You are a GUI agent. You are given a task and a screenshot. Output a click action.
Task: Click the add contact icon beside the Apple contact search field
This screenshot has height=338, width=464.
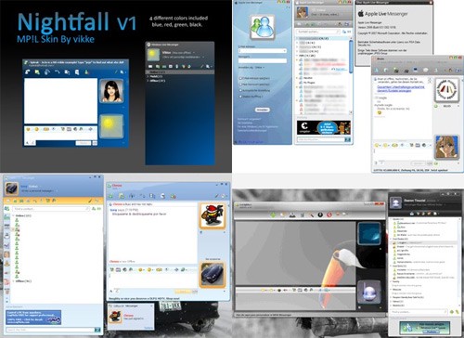(344, 32)
